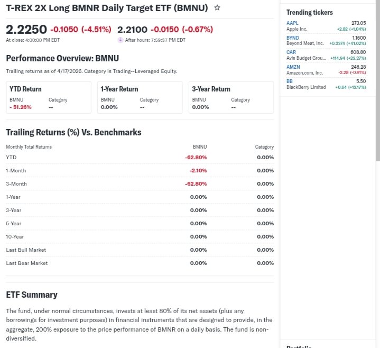Click the 3-Month row label
380x348 pixels.
click(x=16, y=184)
